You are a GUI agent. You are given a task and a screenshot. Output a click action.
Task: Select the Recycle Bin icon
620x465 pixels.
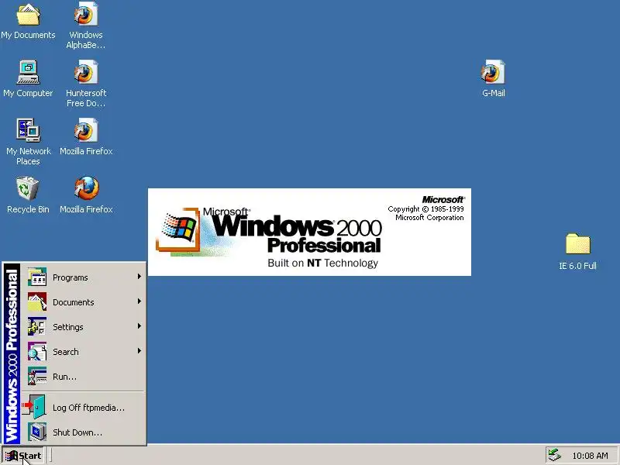coord(28,188)
